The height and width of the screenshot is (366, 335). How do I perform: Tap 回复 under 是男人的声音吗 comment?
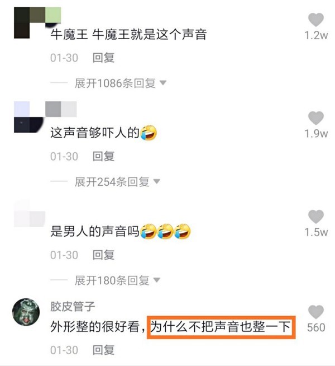pyautogui.click(x=103, y=255)
